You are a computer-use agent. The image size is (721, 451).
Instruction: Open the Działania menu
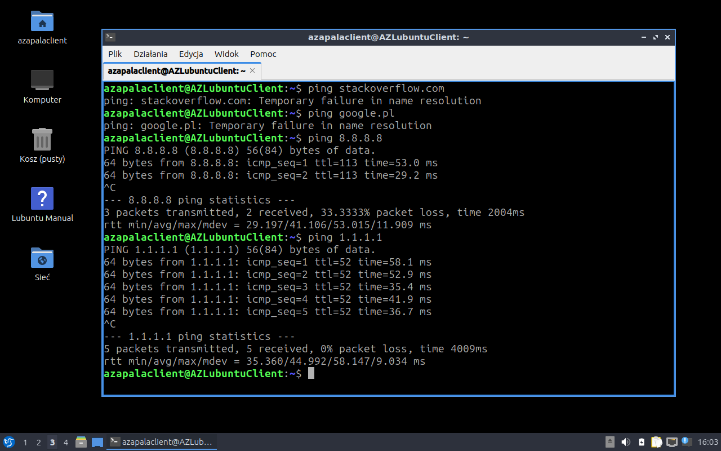150,54
